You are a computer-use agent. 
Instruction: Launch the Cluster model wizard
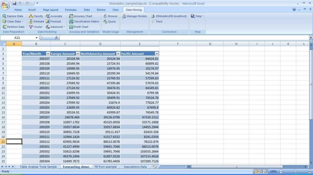(35, 27)
